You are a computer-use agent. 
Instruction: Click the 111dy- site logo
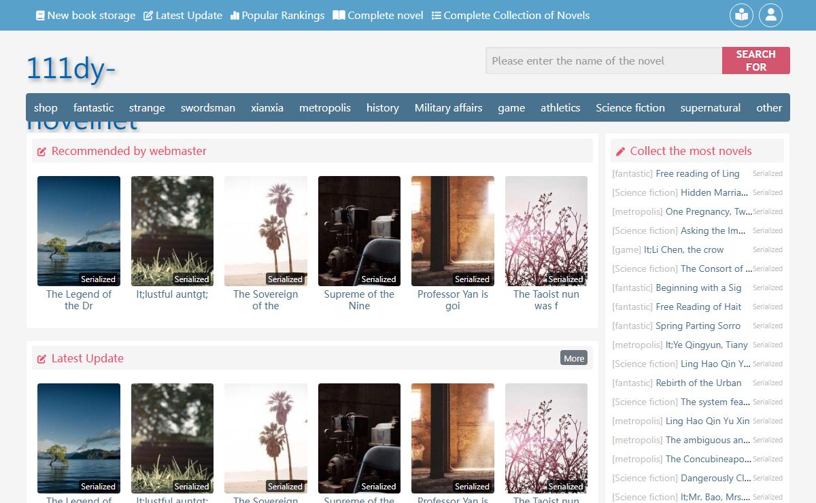(71, 69)
